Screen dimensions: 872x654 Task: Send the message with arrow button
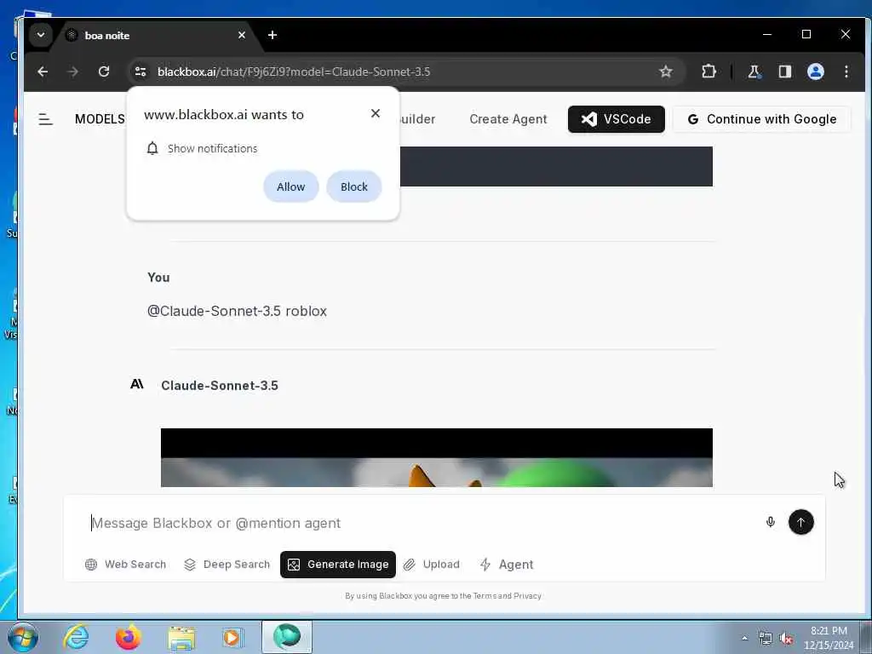(x=800, y=522)
